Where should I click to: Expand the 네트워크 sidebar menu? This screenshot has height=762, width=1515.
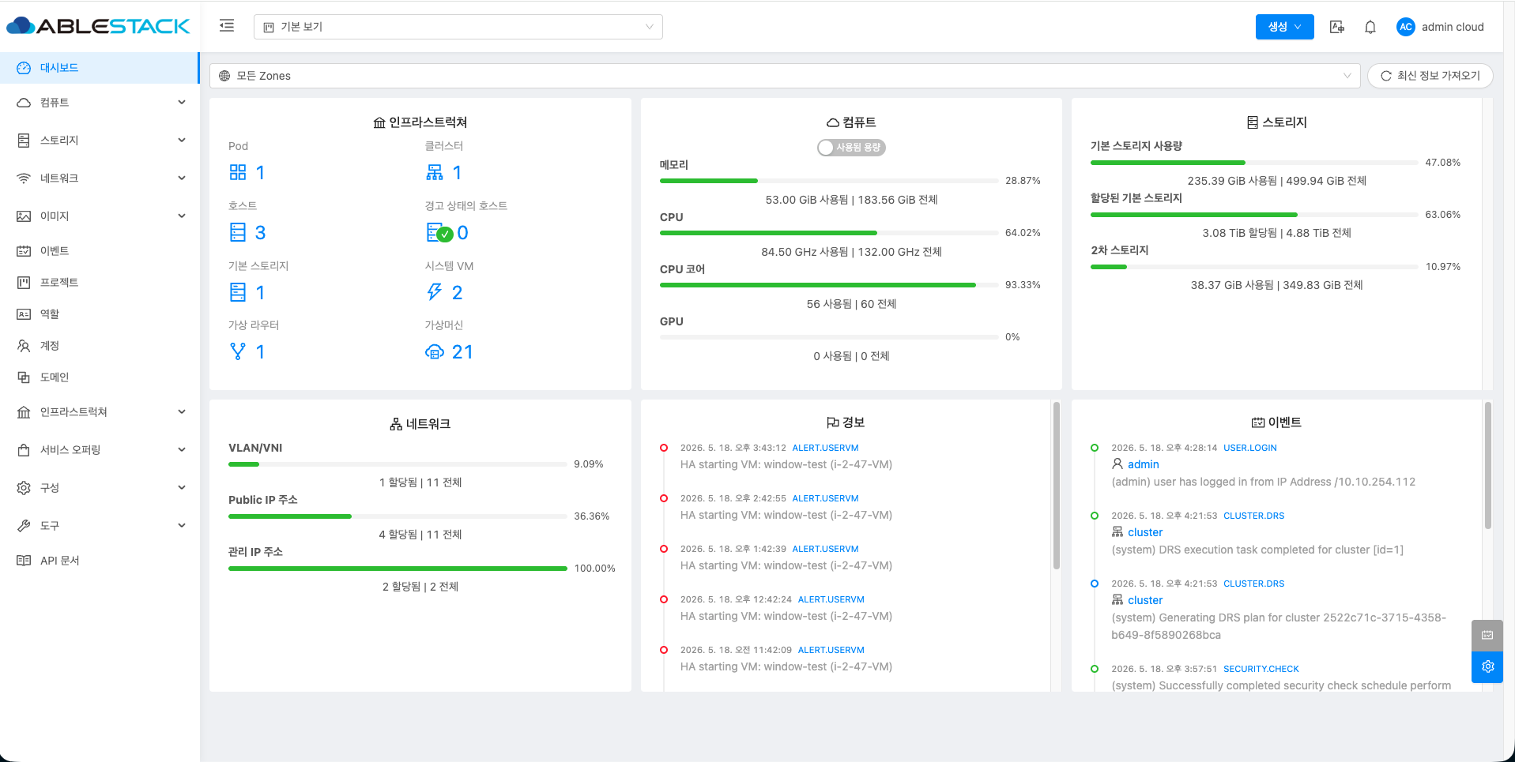[99, 178]
